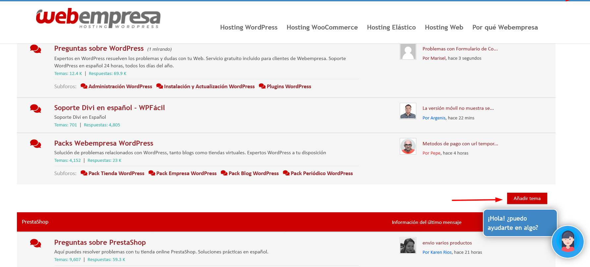
Task: Open Preguntas sobre WordPress forum title
Action: (99, 48)
